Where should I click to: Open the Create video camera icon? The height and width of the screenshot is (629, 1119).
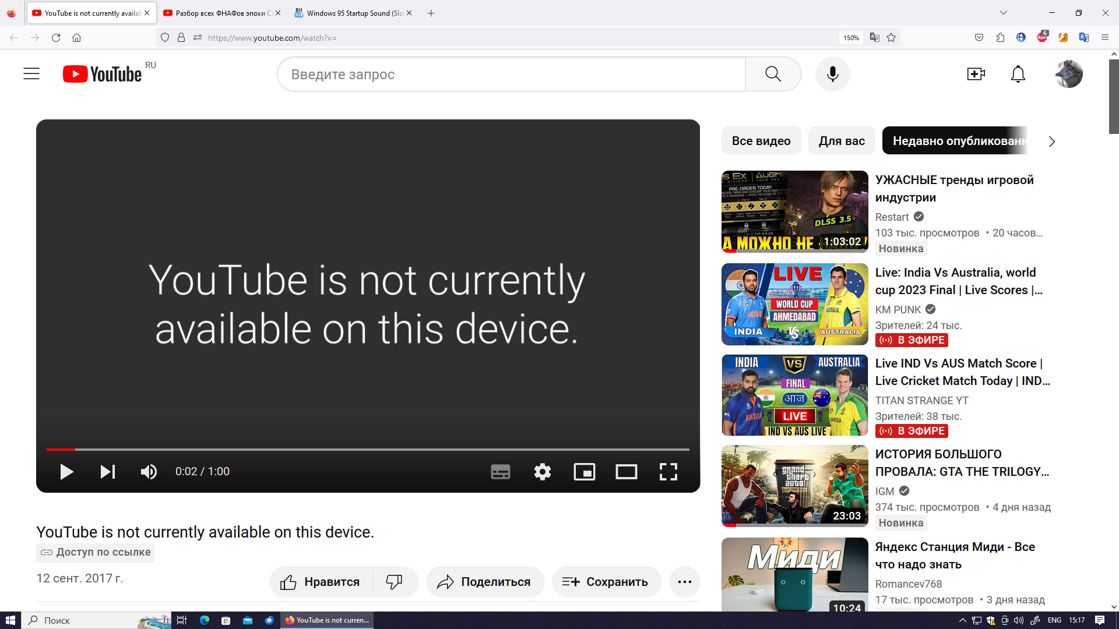976,74
